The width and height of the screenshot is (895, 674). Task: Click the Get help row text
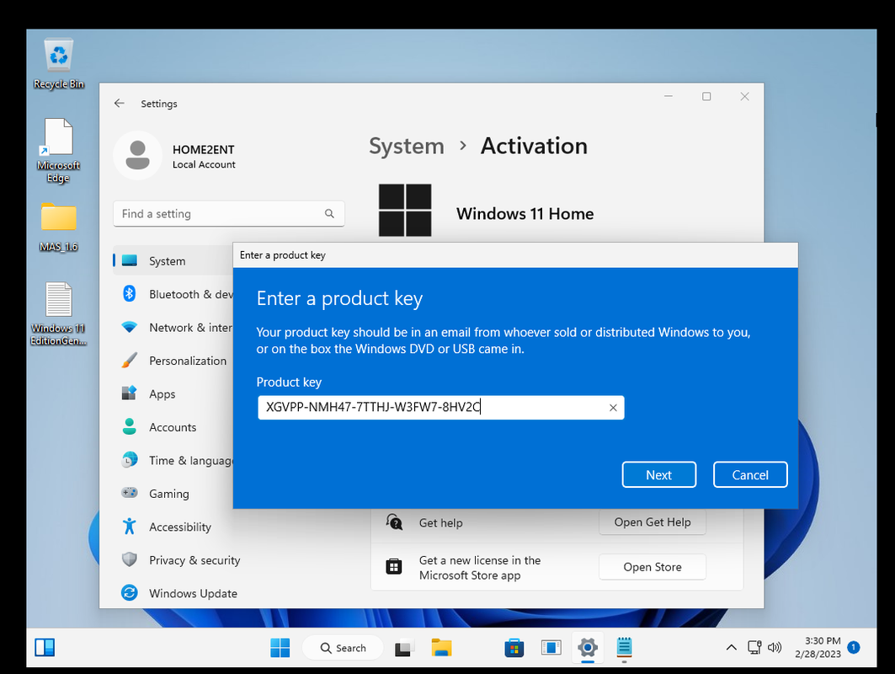pos(440,522)
